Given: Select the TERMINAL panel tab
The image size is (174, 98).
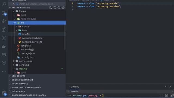Looking at the screenshot, I should [74, 87].
